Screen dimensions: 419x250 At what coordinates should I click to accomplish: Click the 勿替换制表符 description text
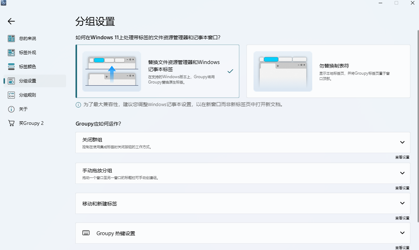(354, 76)
